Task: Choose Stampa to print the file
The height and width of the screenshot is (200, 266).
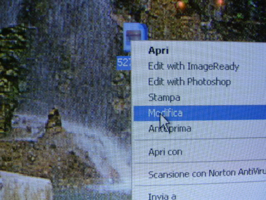Action: (164, 97)
